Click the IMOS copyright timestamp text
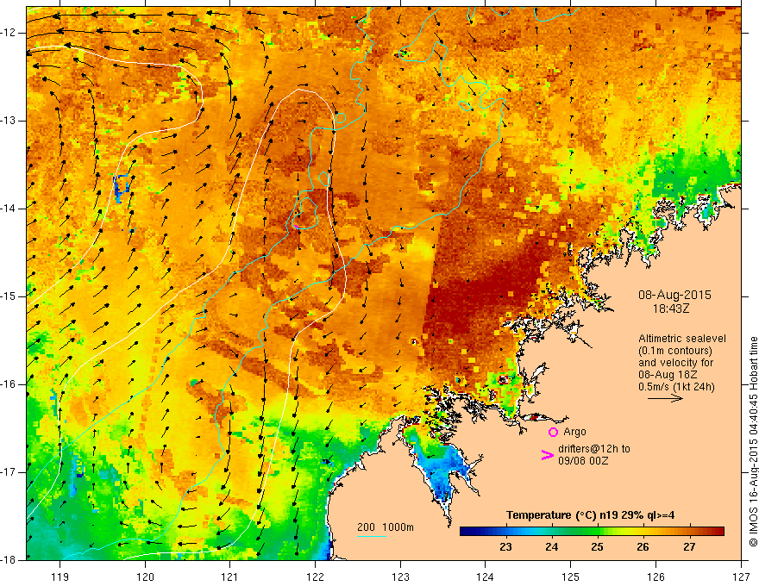Viewport: 759px width, 586px height. click(x=753, y=442)
